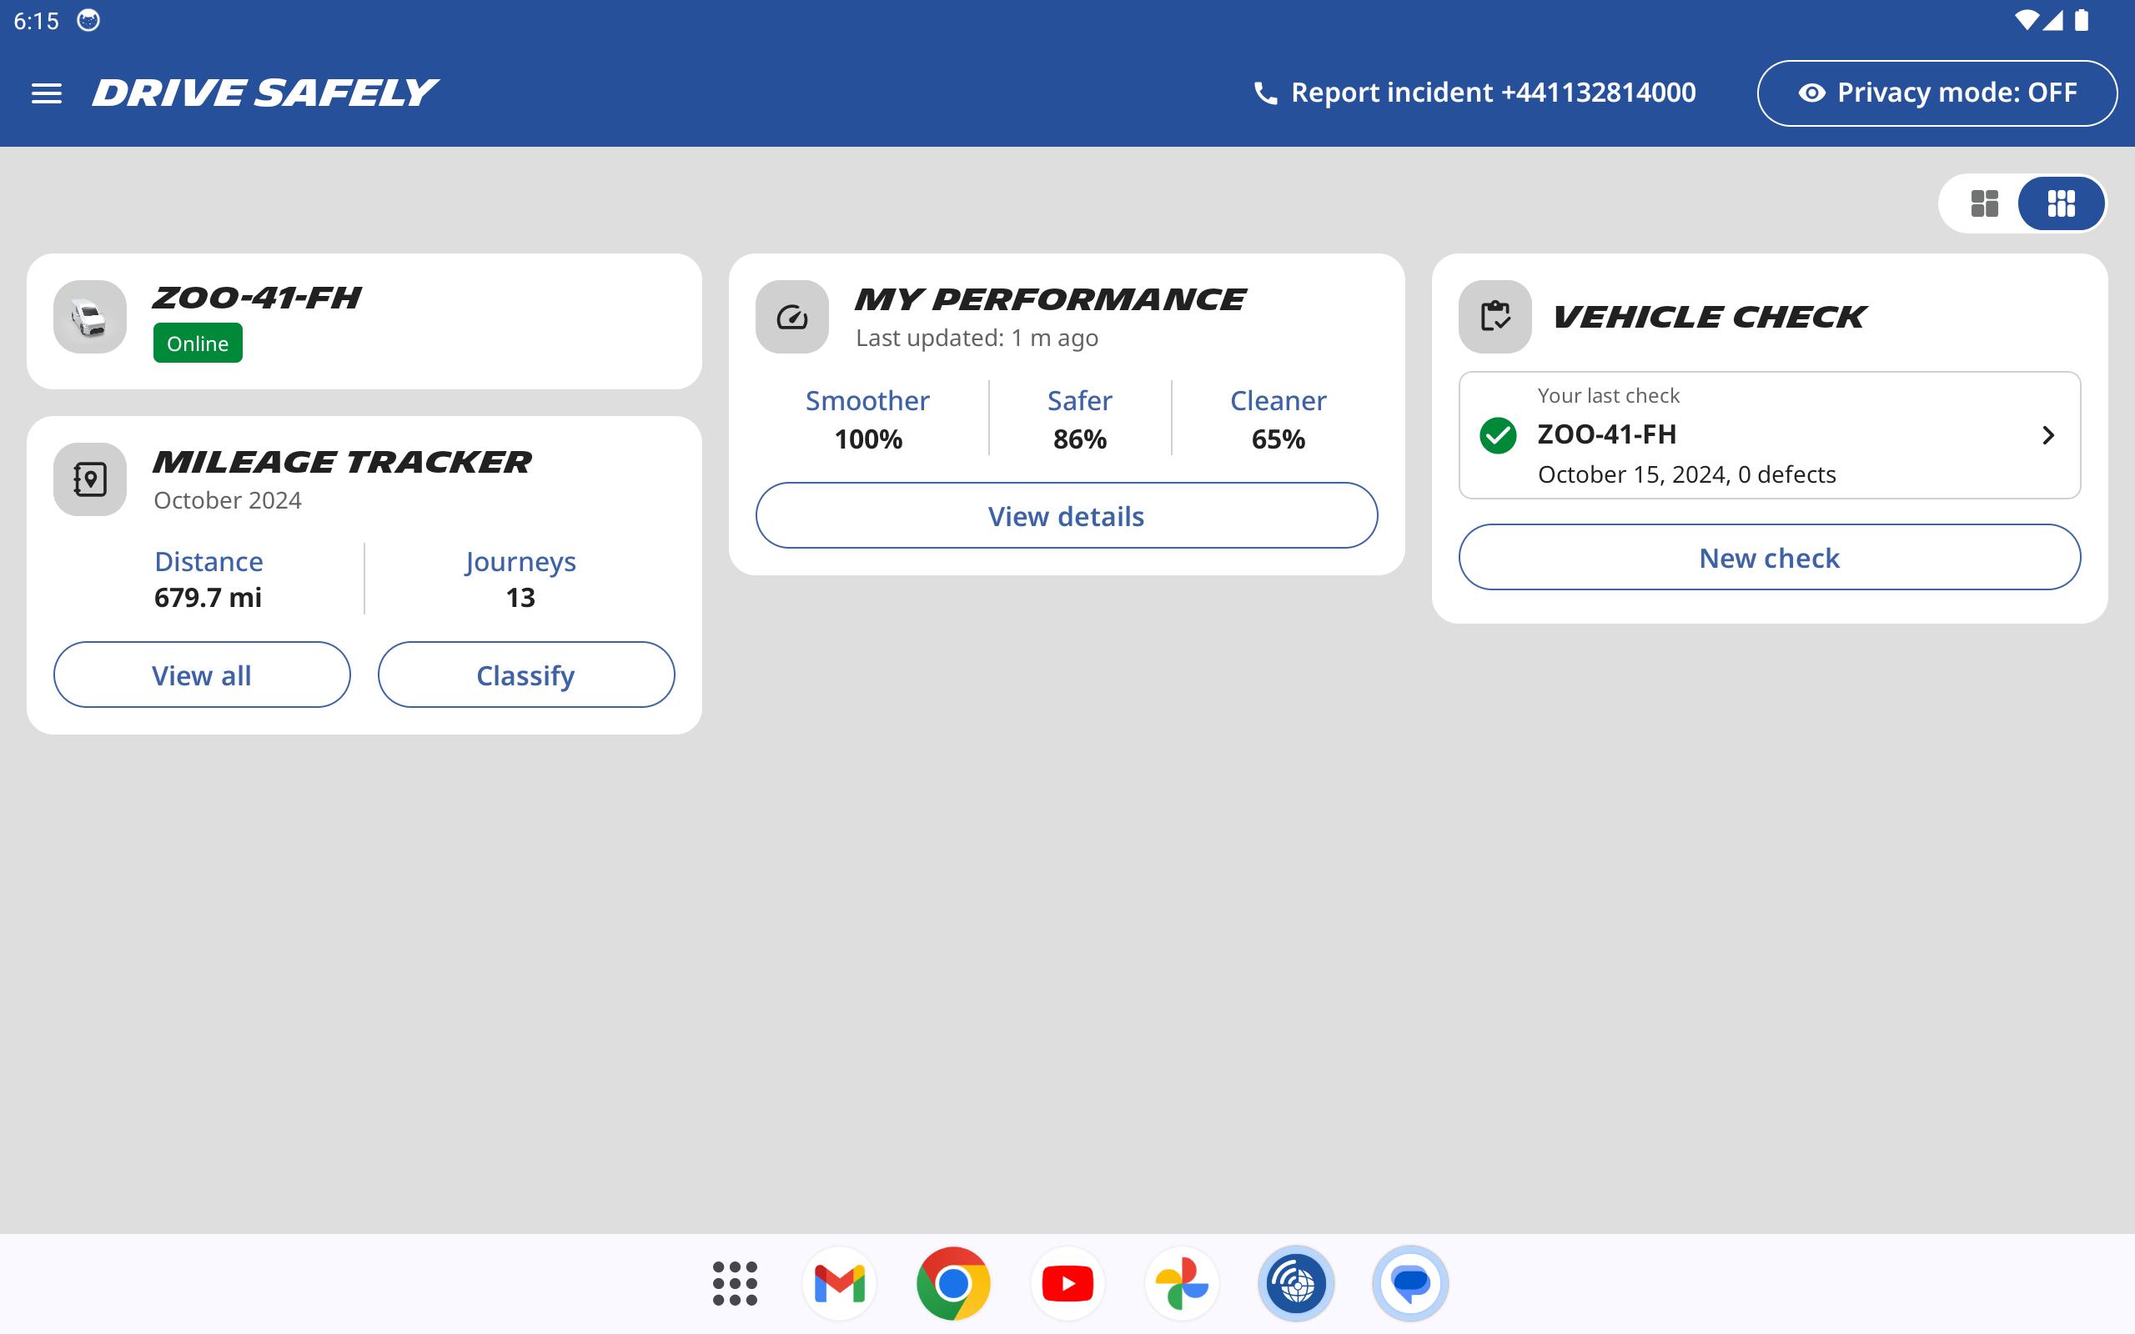Tap the Safer 86% score
This screenshot has height=1334, width=2135.
(x=1080, y=419)
